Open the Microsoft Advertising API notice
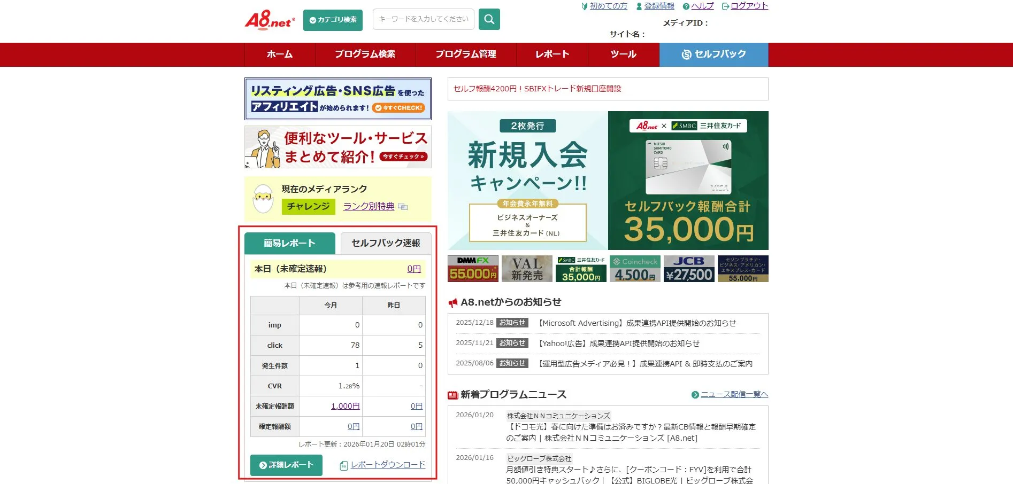 pyautogui.click(x=636, y=323)
